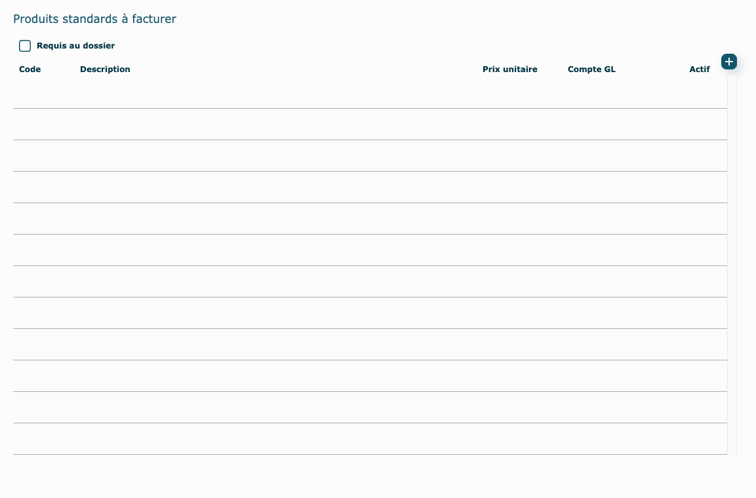Click last row cell under Description column
The image size is (756, 498).
pyautogui.click(x=262, y=439)
